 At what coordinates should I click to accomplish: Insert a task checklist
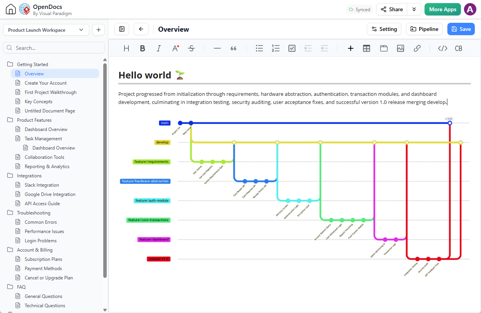[x=292, y=48]
